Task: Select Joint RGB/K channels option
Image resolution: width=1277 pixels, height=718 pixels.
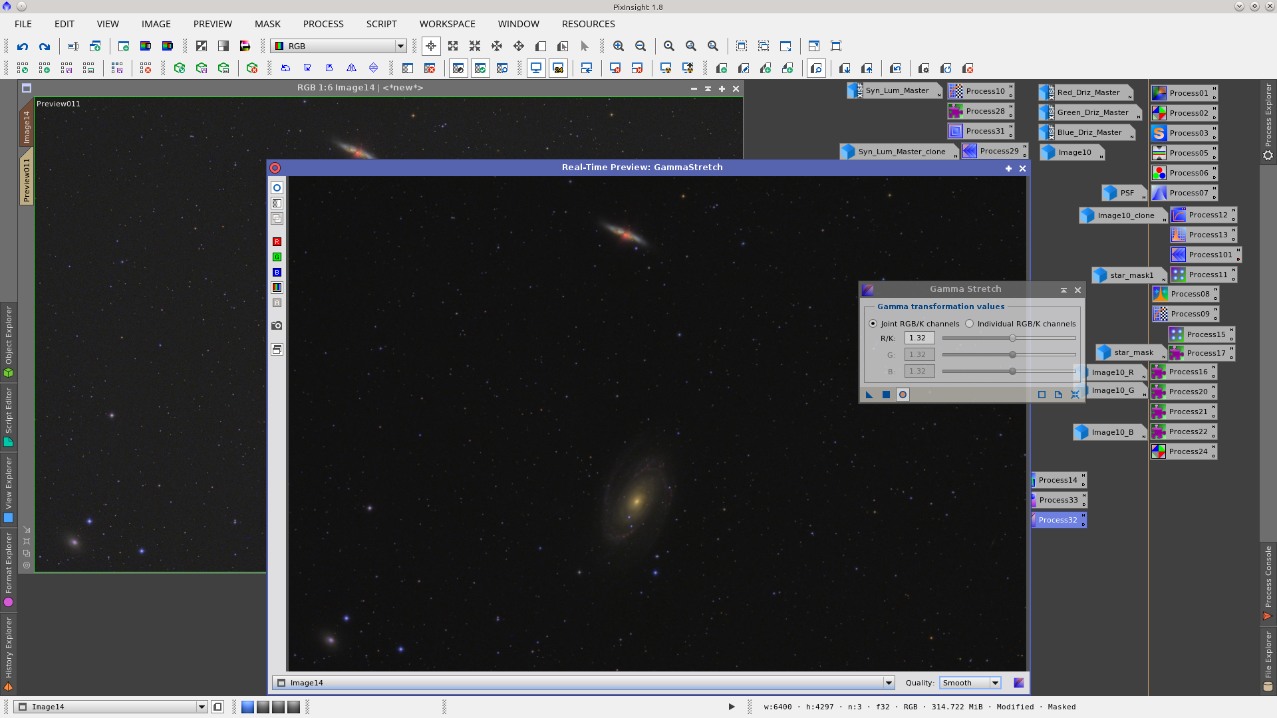Action: tap(873, 324)
